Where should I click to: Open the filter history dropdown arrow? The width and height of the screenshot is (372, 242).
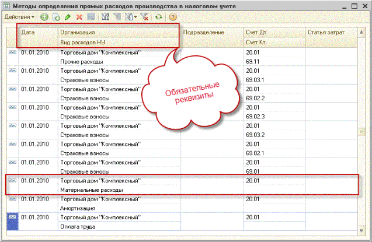pos(135,17)
